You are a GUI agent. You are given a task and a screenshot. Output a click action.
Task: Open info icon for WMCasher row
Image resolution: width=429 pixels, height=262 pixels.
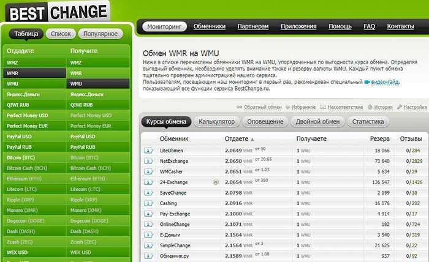[148, 171]
